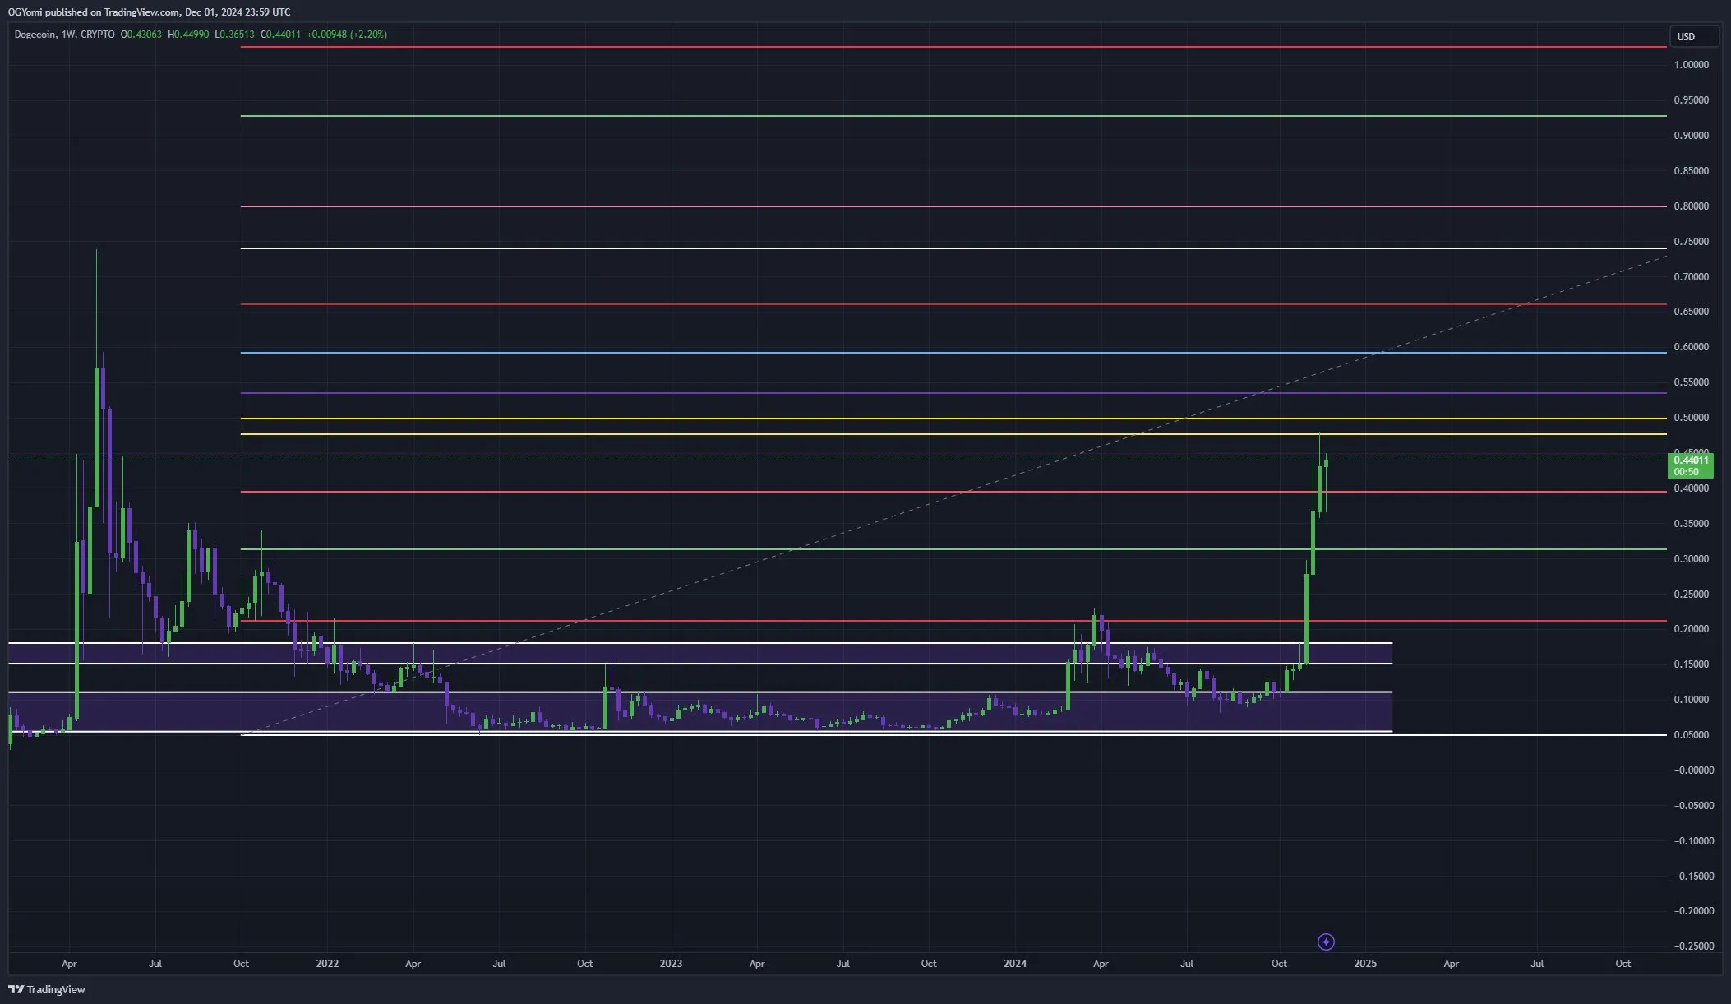Click the 1W timeframe label
This screenshot has width=1731, height=1004.
point(69,35)
